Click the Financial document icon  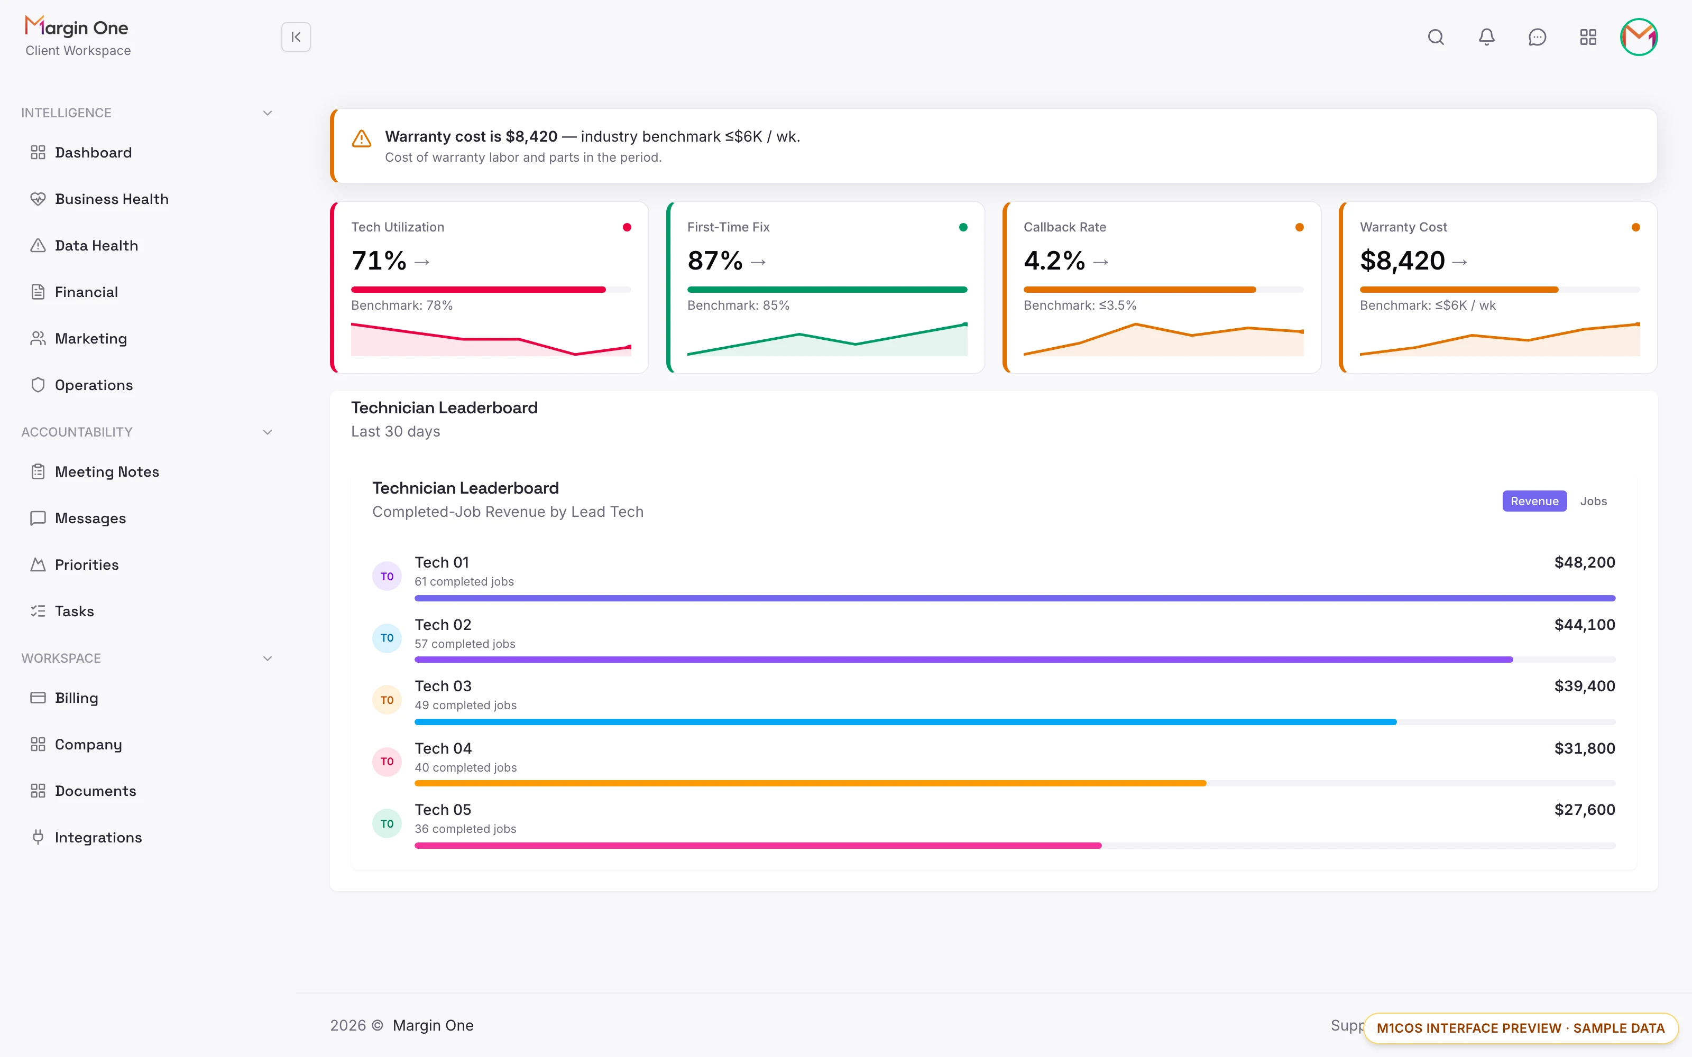38,292
